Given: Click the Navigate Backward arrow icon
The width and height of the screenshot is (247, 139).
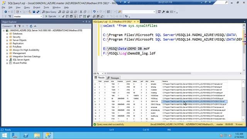Looking at the screenshot, I should pyautogui.click(x=6, y=12).
